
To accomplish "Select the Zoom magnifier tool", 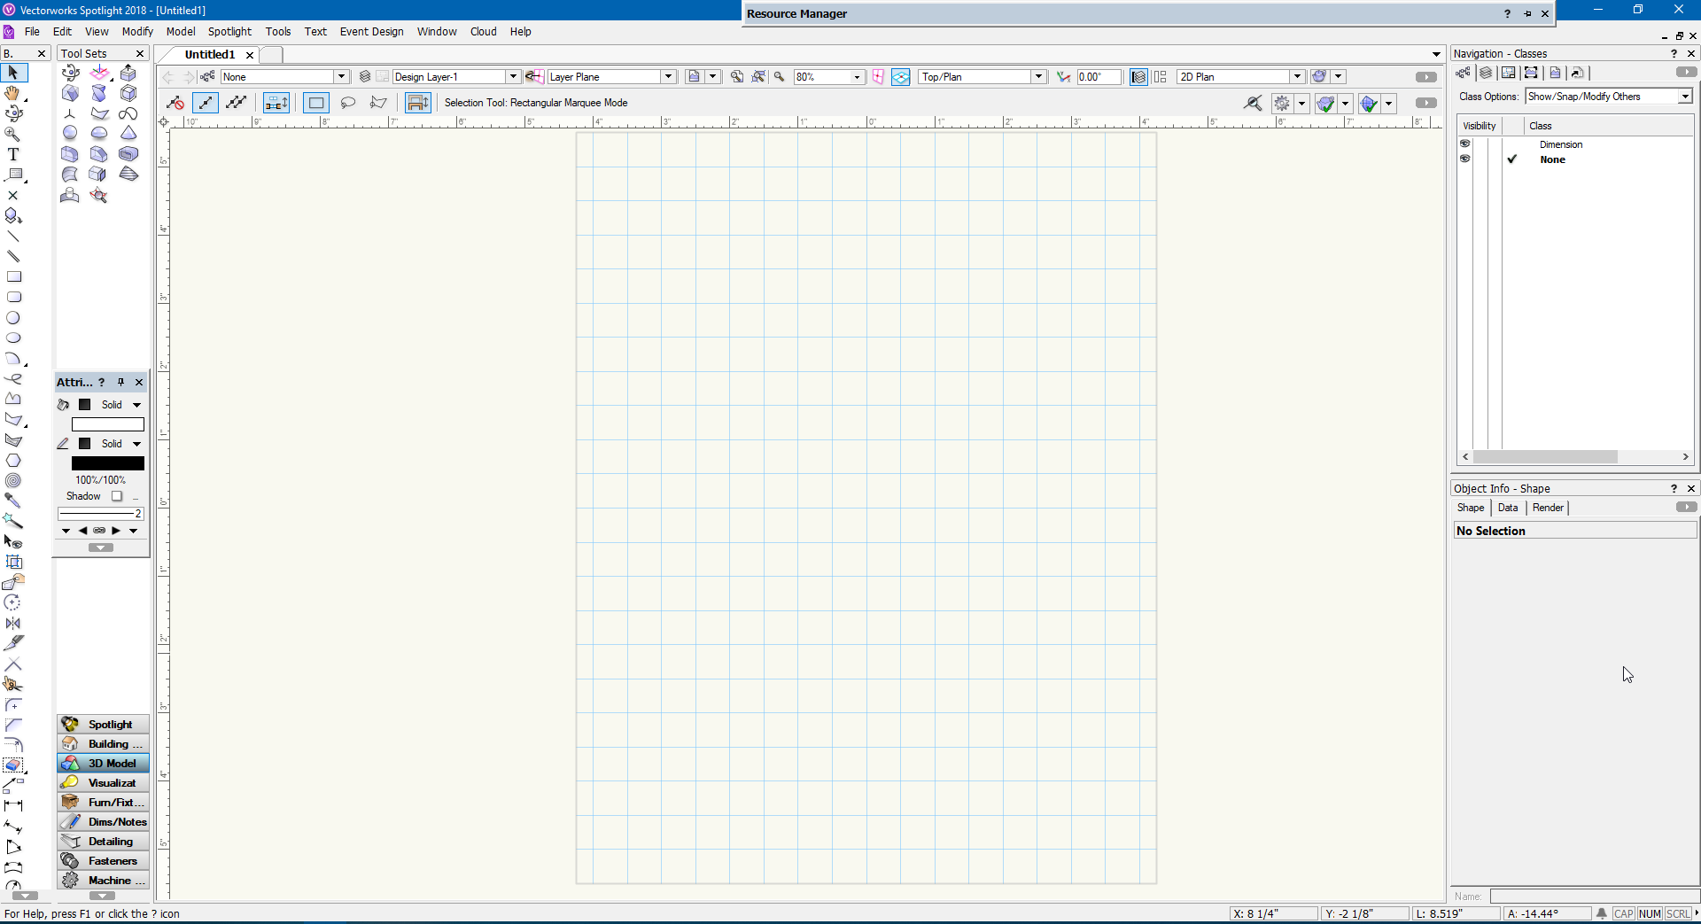I will (x=13, y=134).
